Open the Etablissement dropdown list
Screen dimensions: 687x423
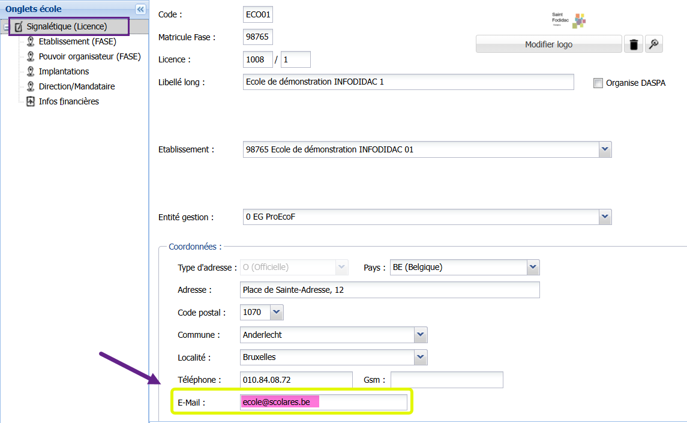click(x=605, y=149)
